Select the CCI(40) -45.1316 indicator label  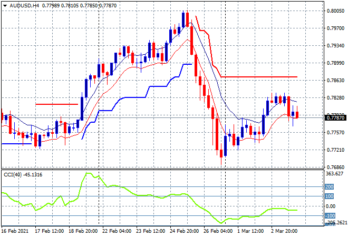tap(23, 175)
